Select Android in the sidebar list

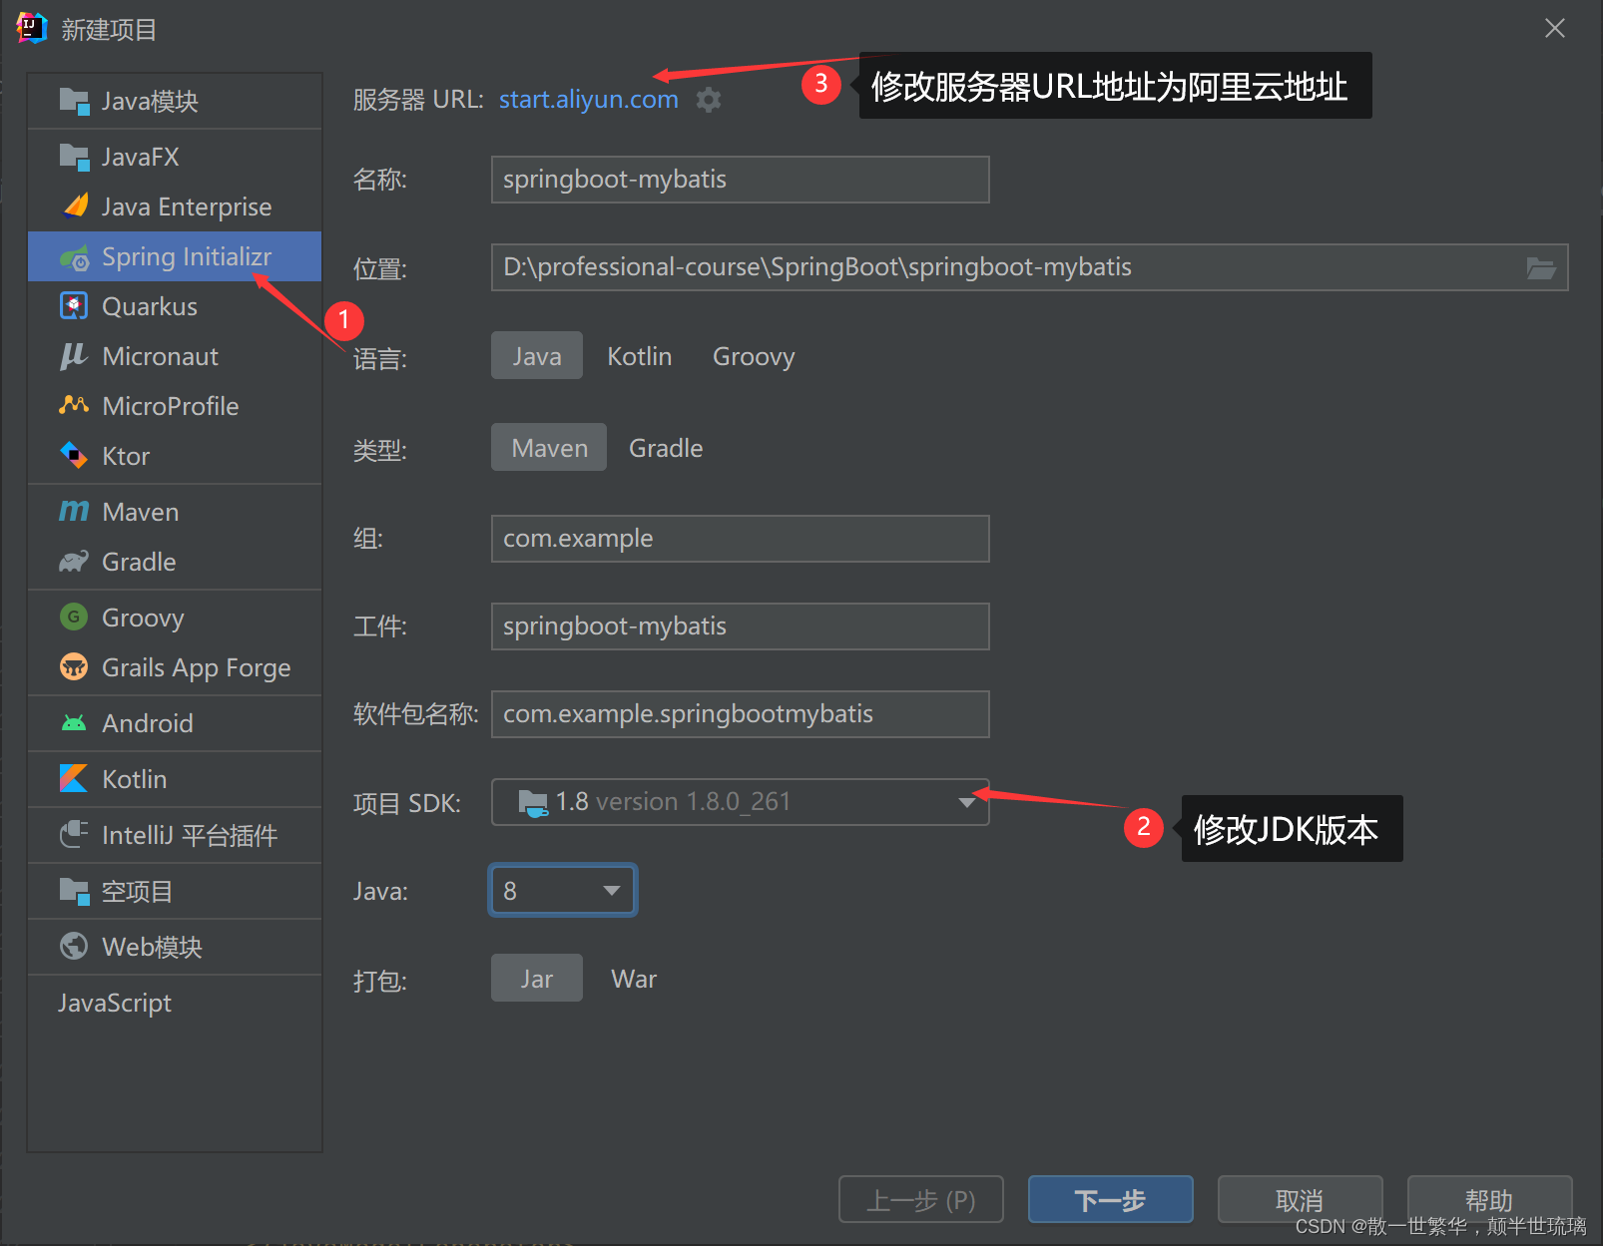[x=175, y=723]
